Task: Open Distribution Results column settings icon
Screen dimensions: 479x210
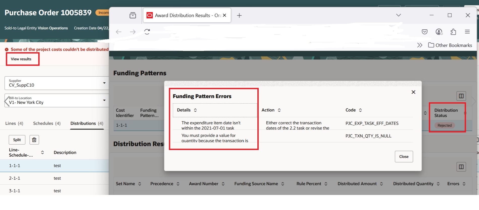Action: click(461, 167)
